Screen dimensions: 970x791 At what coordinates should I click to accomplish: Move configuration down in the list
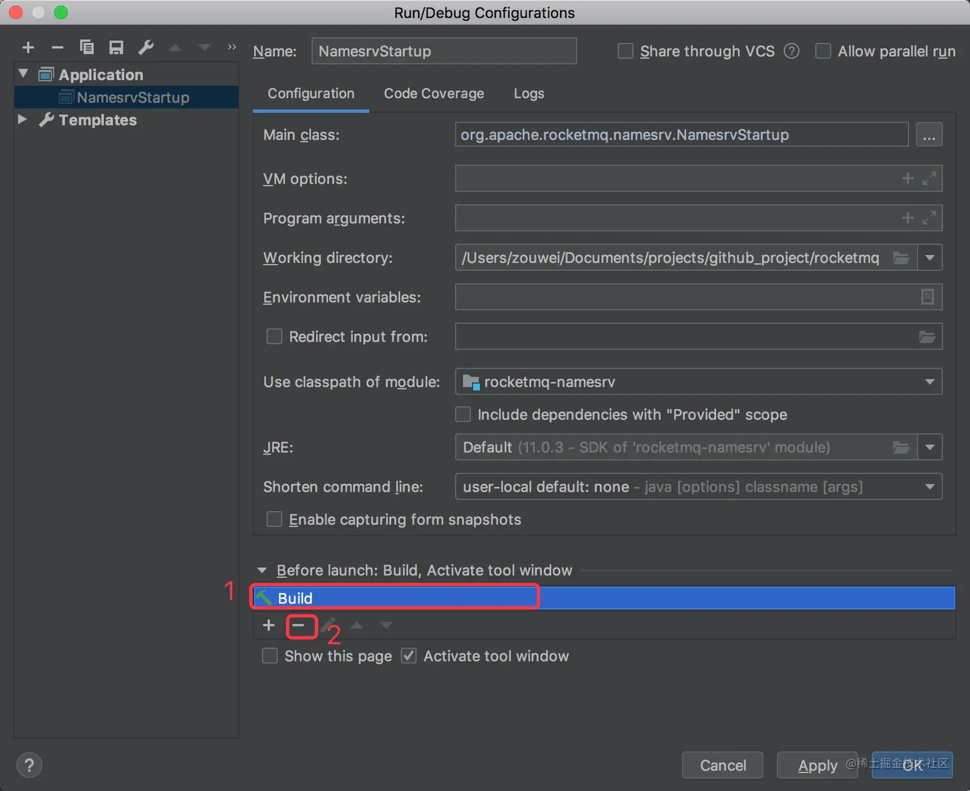point(204,47)
